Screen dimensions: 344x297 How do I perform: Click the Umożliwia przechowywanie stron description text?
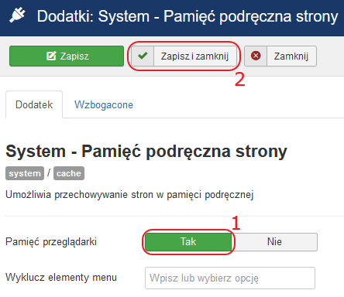(129, 195)
